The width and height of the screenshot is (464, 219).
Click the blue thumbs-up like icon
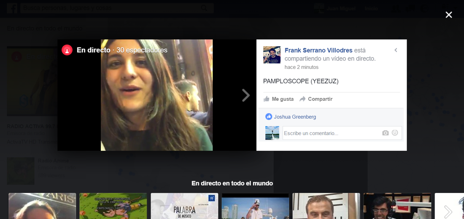pyautogui.click(x=269, y=117)
